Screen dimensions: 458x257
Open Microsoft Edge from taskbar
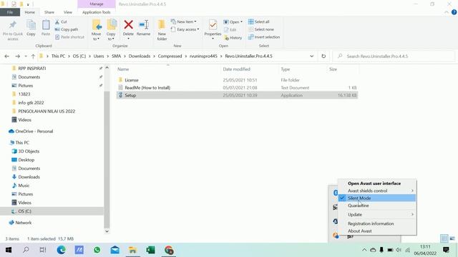click(x=61, y=250)
